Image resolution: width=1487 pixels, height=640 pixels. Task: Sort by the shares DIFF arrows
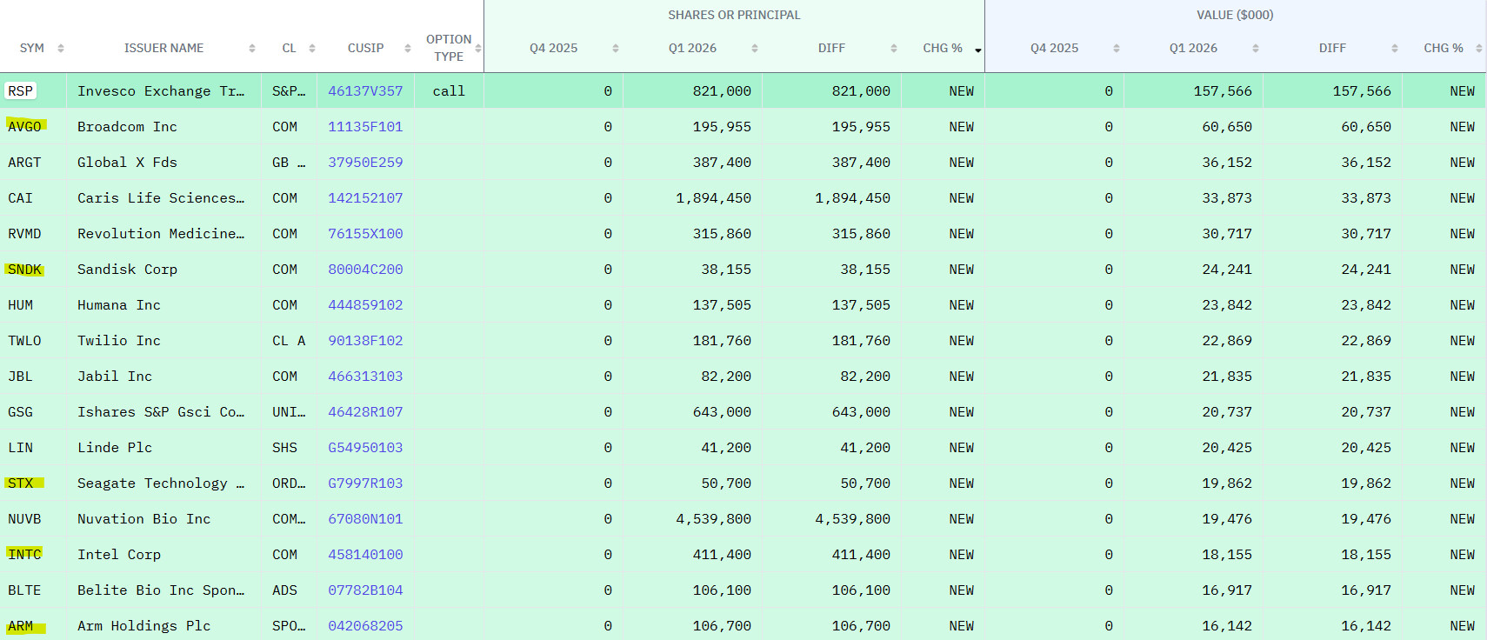[x=894, y=49]
